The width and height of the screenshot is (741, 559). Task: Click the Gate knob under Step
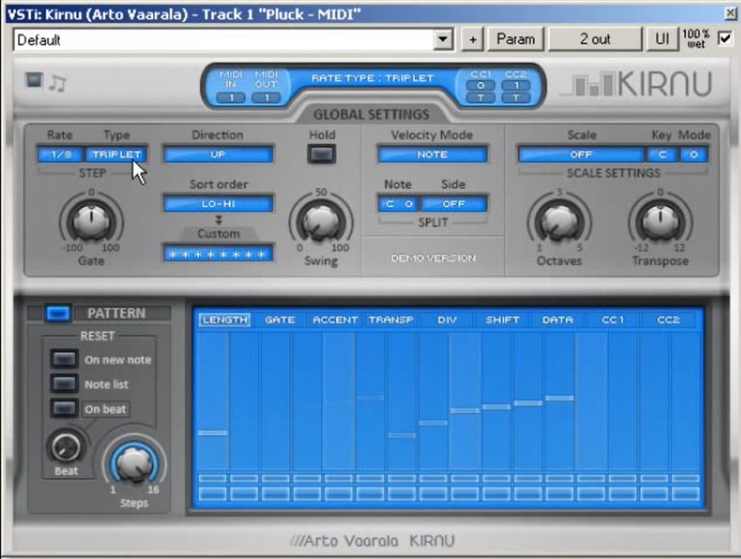point(90,220)
